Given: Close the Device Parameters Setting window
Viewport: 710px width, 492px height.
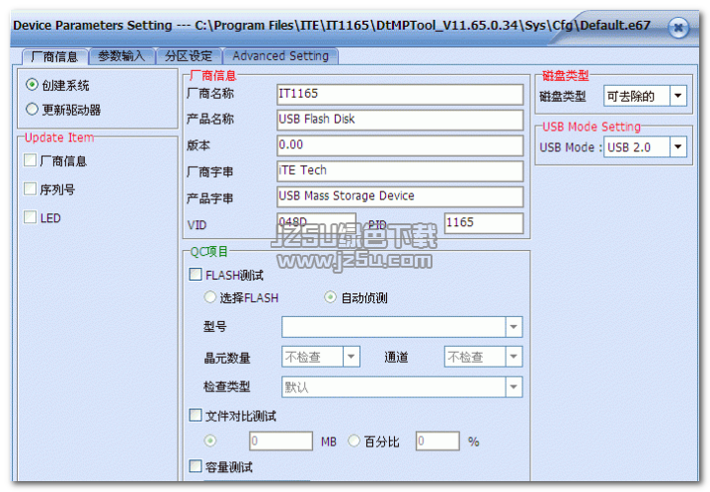Looking at the screenshot, I should coord(677,28).
